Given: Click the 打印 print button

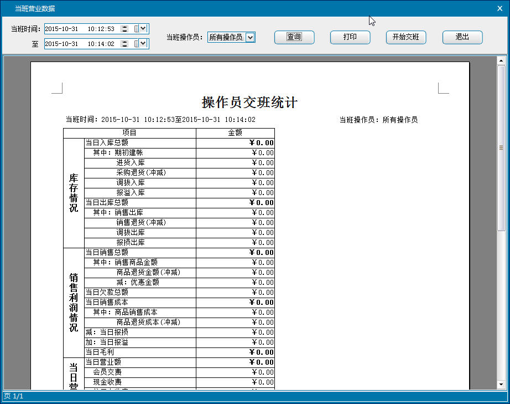Looking at the screenshot, I should coord(350,37).
